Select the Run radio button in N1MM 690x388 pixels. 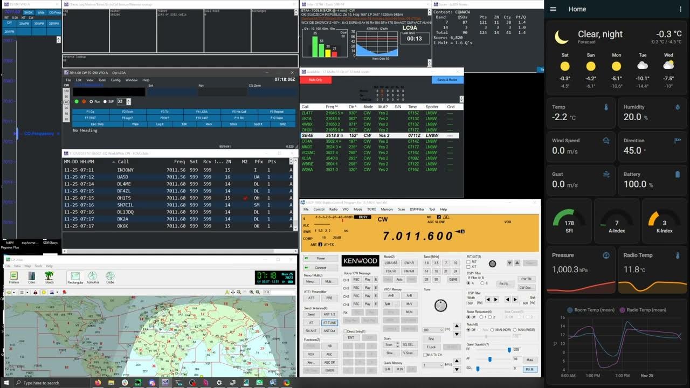pyautogui.click(x=91, y=101)
